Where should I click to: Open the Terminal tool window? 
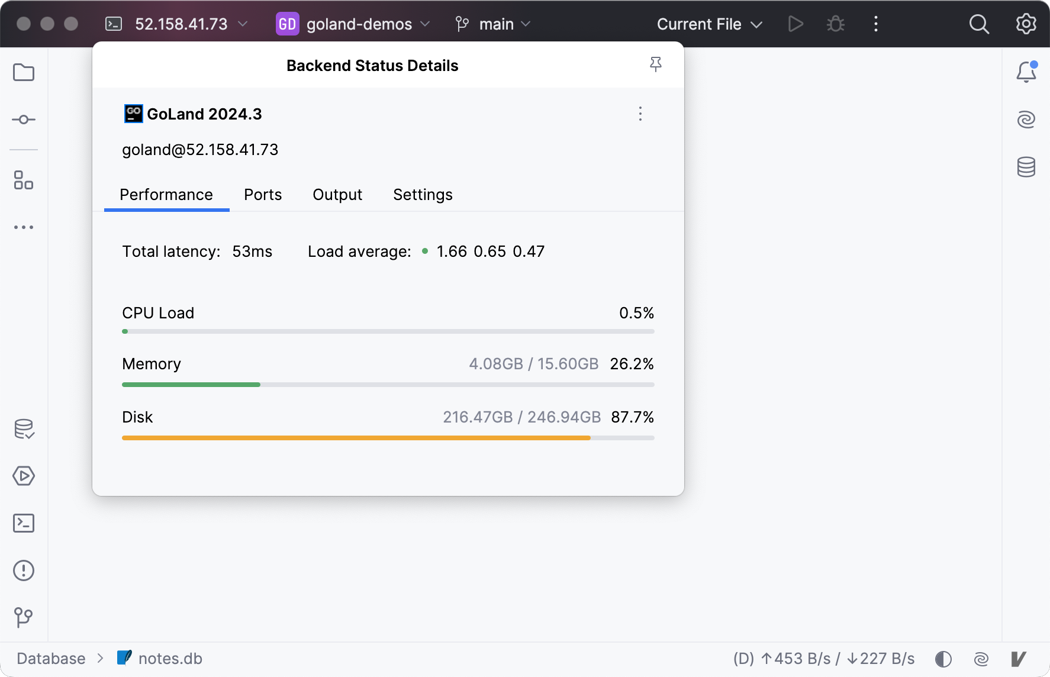coord(24,524)
